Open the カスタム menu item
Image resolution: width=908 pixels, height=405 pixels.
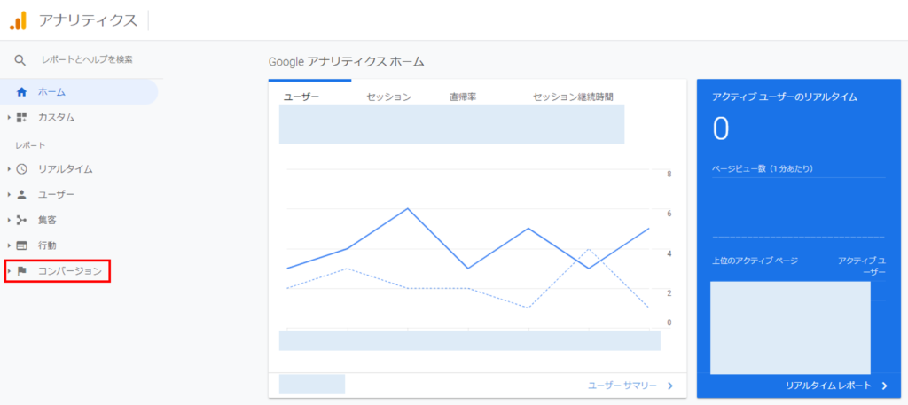[x=56, y=118]
